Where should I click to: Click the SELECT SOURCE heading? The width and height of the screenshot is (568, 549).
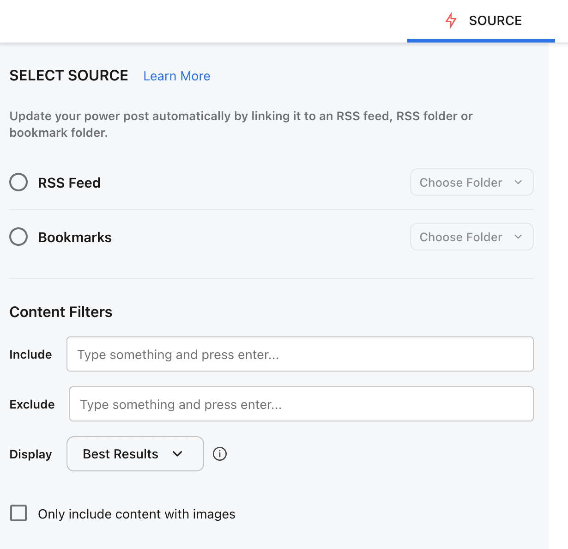coord(69,76)
